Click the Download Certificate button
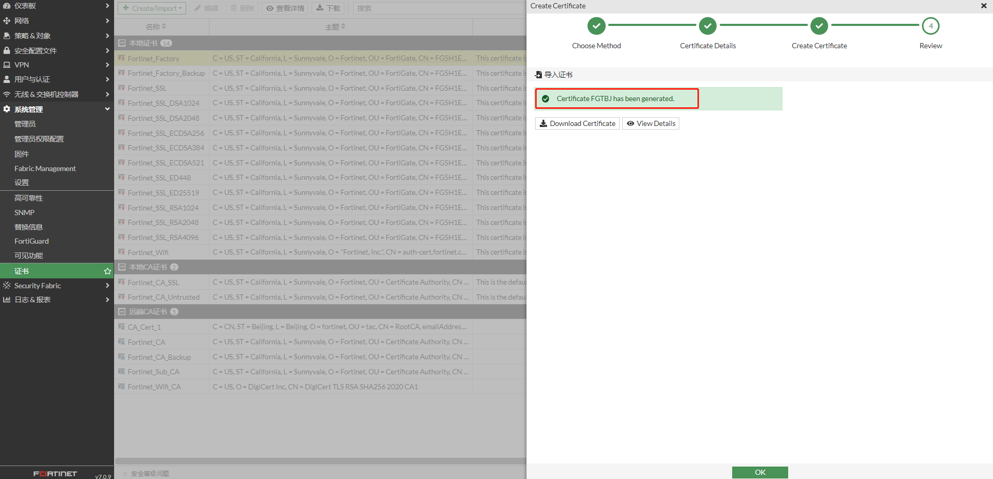 [577, 123]
